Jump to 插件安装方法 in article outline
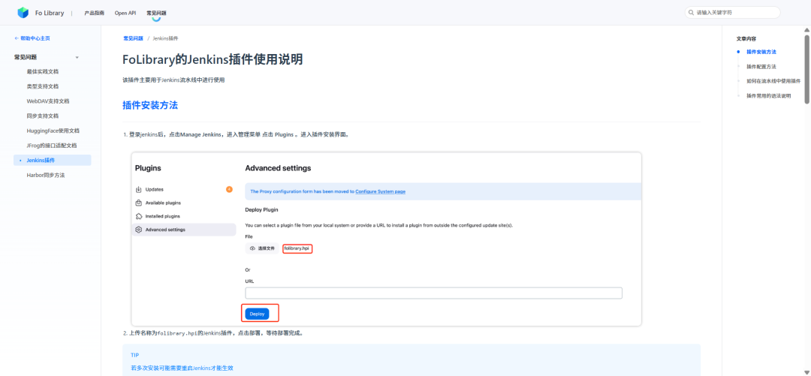The image size is (811, 376). pyautogui.click(x=761, y=52)
